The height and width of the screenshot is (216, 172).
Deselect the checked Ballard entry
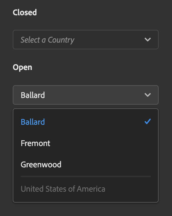coord(86,122)
